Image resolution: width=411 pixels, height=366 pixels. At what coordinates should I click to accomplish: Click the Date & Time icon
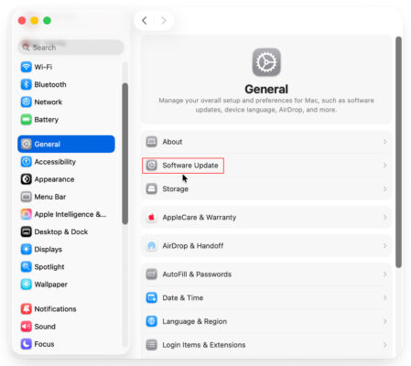click(152, 297)
